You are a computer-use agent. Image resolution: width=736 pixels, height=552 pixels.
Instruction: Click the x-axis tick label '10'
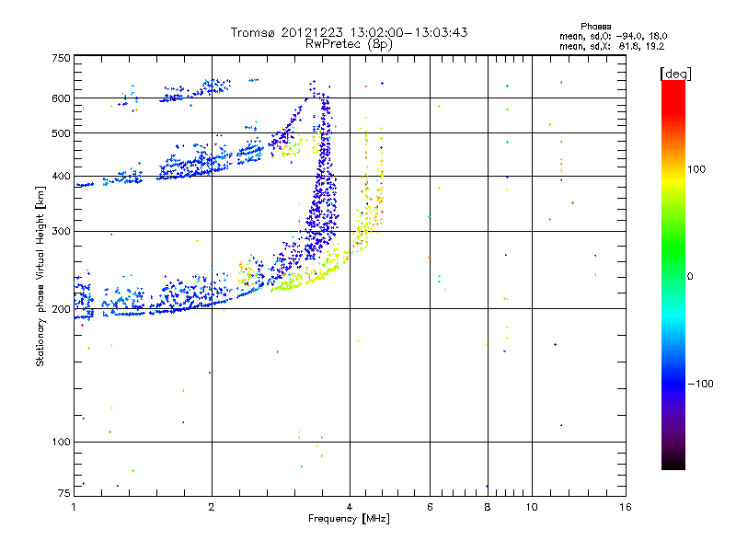pyautogui.click(x=532, y=507)
